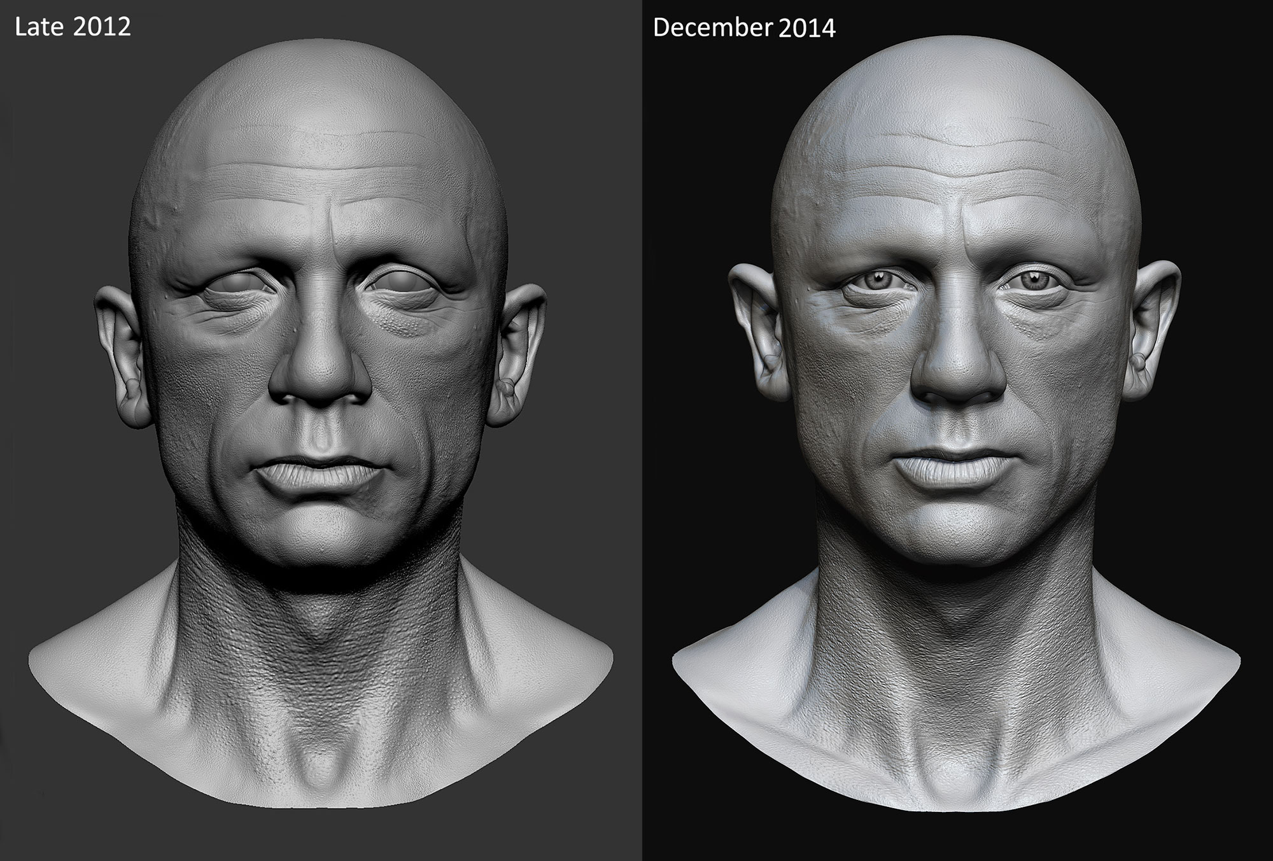Click the 2012 sculpt's right-side ear
The width and height of the screenshot is (1273, 861).
point(519,356)
